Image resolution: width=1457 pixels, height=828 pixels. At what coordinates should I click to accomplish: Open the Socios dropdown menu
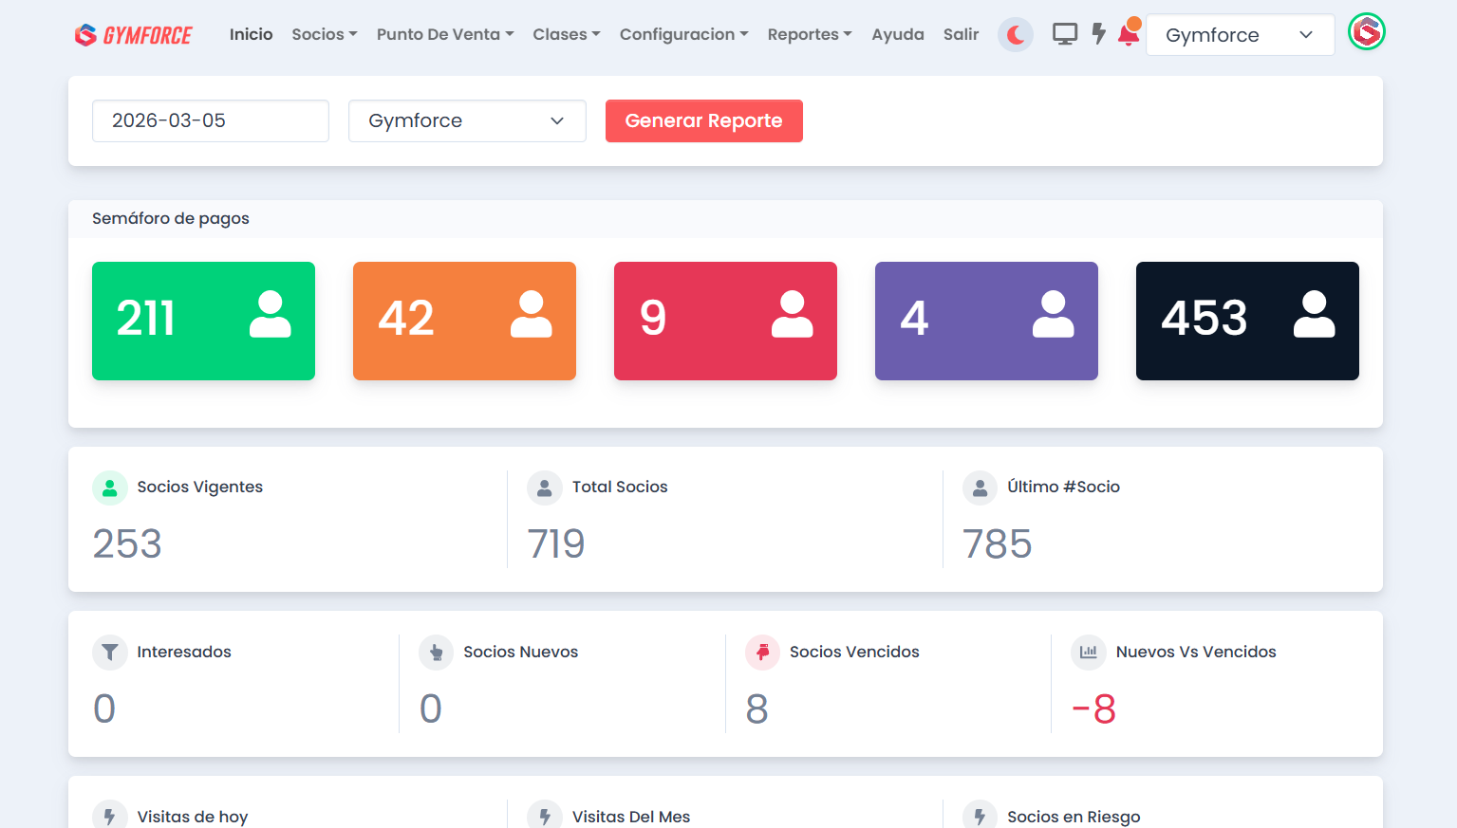[x=324, y=34]
